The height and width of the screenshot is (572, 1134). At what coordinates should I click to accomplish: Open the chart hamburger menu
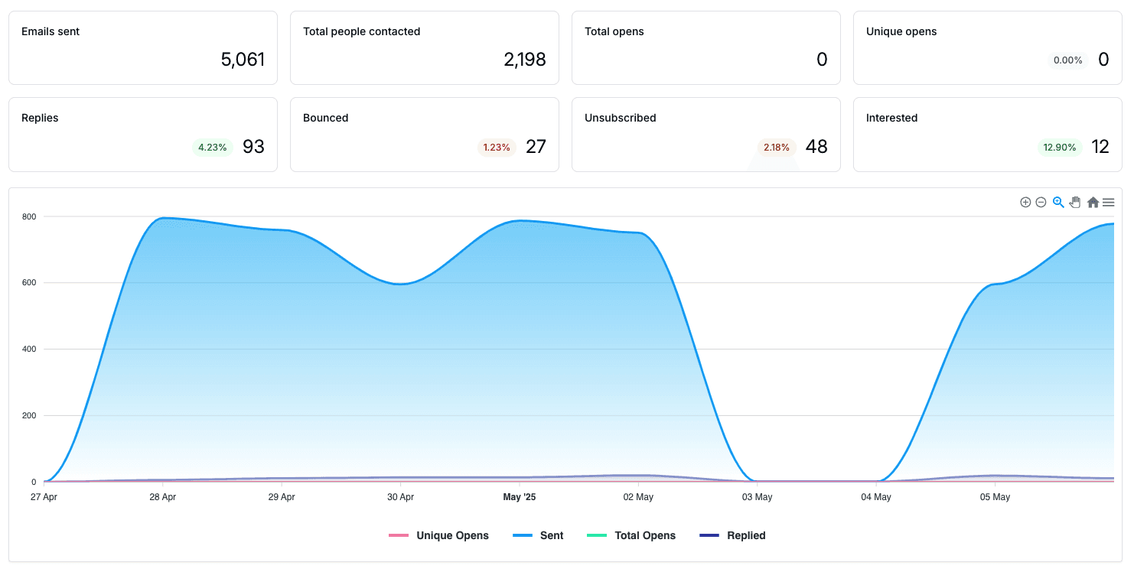click(x=1108, y=203)
